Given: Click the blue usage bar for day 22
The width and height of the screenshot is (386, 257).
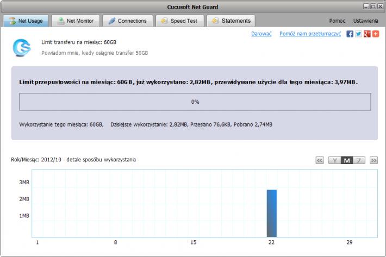Looking at the screenshot, I should pos(271,213).
